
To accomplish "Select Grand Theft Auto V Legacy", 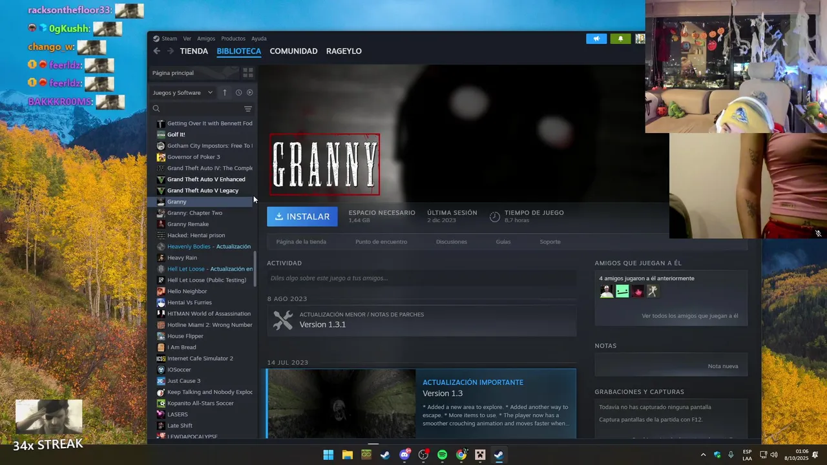I will [x=204, y=191].
